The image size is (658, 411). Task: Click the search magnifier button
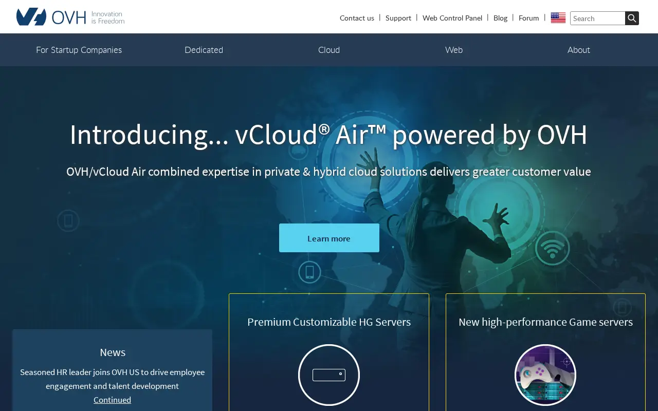tap(632, 18)
